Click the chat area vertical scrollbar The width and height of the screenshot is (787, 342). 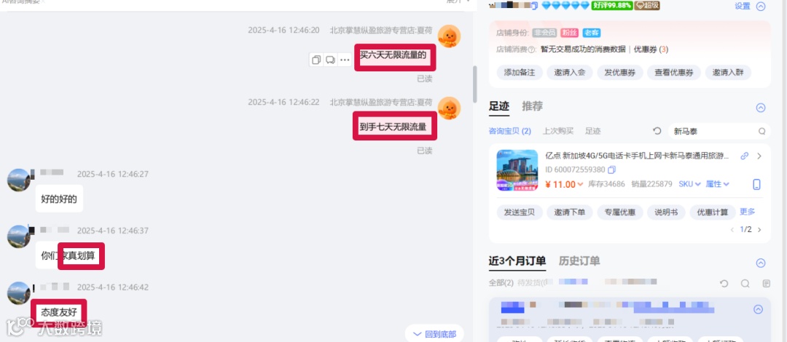475,84
